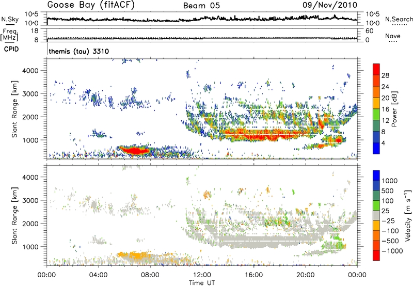Click the "Goose Bay (fitACF)" plot title
Image resolution: width=413 pixels, height=286 pixels.
(x=91, y=5)
